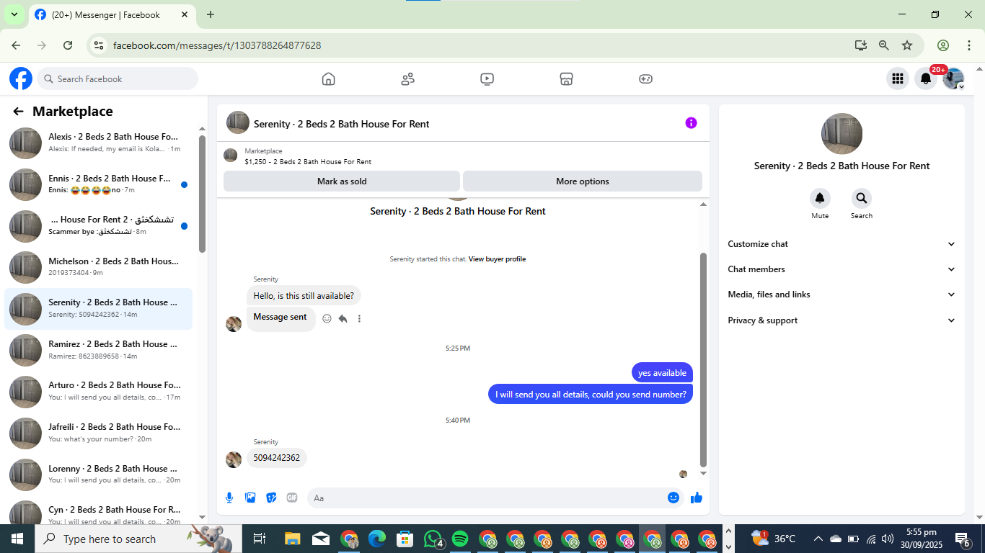This screenshot has height=553, width=985.
Task: Open the Ramirez conversation
Action: 99,350
